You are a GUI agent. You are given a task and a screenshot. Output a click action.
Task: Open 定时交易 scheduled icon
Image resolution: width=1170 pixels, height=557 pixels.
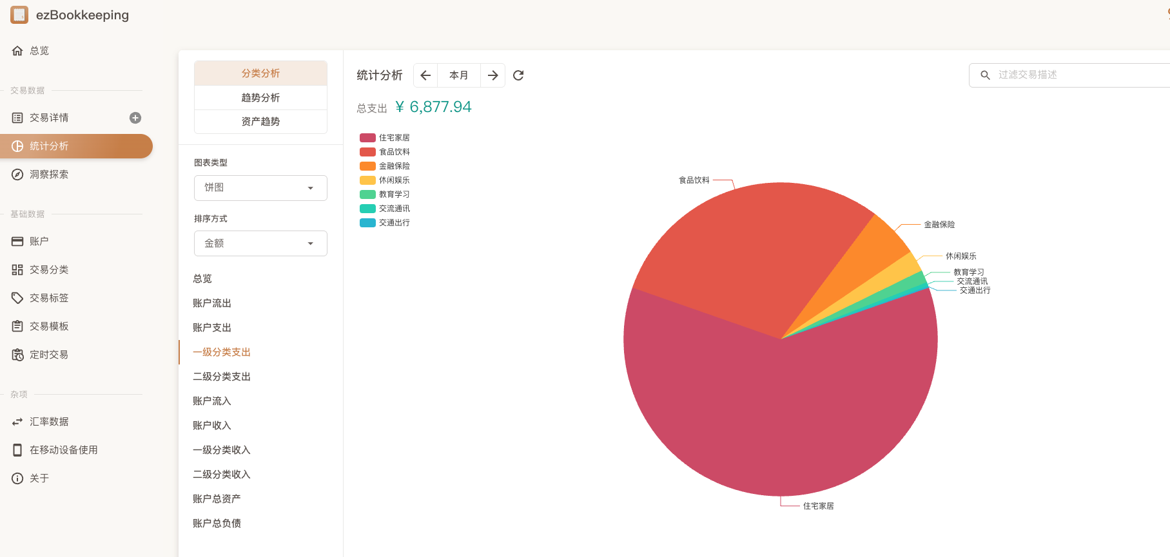click(17, 355)
